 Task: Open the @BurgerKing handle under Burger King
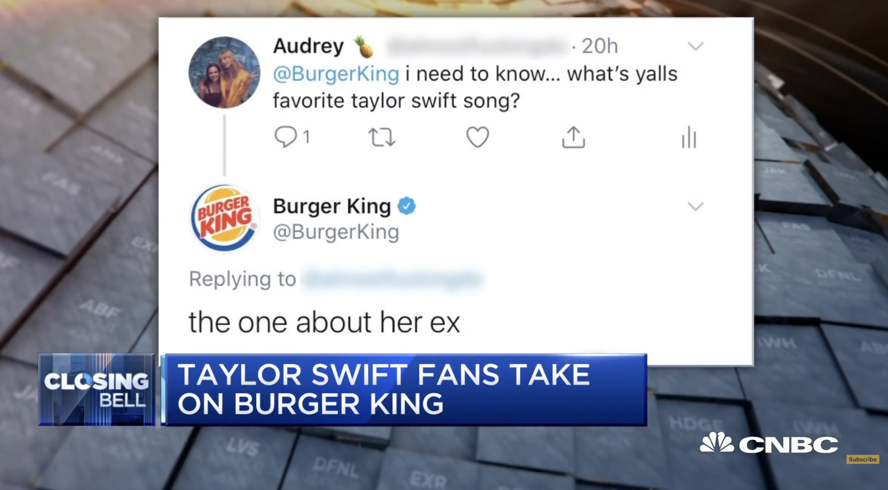[x=336, y=232]
